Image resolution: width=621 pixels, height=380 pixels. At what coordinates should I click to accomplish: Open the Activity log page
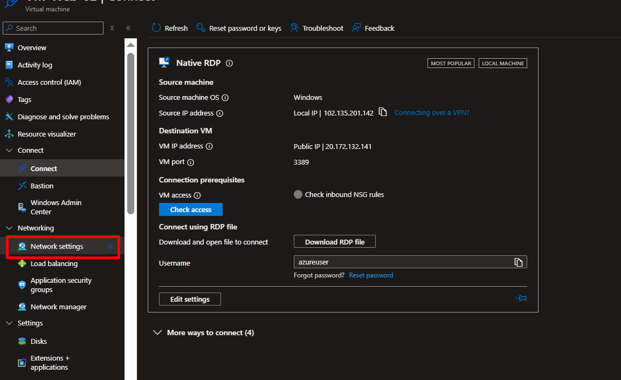click(x=35, y=65)
